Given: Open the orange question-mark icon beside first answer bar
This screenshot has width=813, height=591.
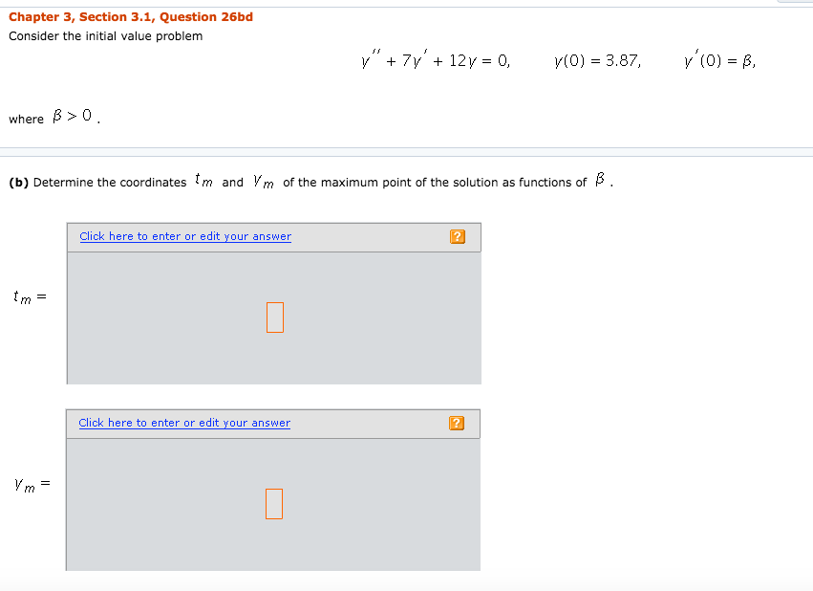Looking at the screenshot, I should click(458, 235).
